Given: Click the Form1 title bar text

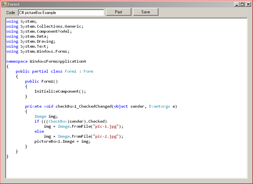Looking at the screenshot, I should [14, 4].
